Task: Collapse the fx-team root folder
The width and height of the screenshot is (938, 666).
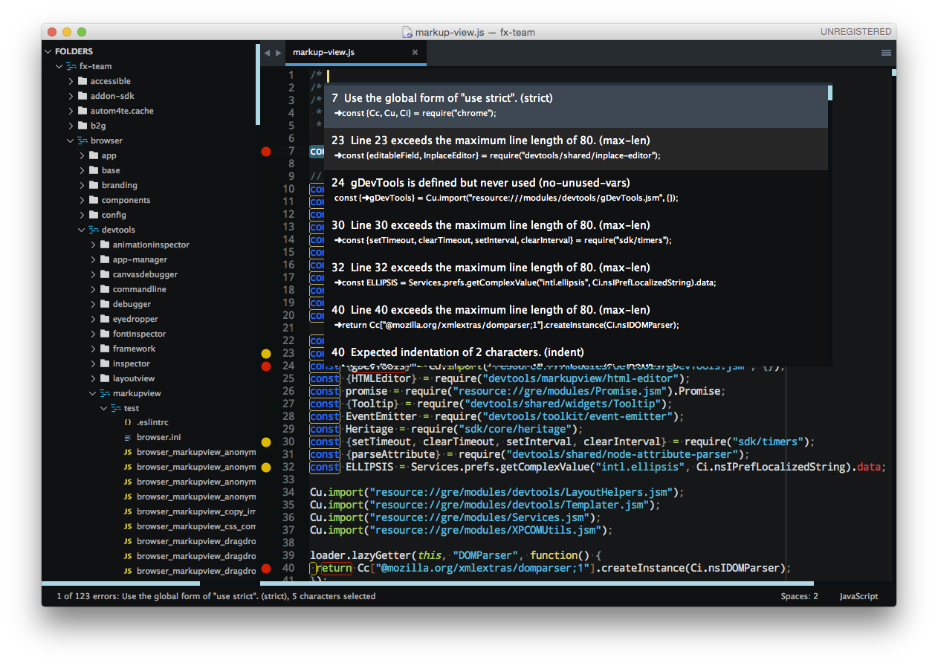Action: tap(59, 66)
